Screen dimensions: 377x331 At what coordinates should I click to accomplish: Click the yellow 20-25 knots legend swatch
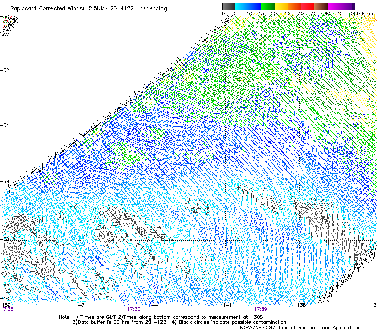281,6
